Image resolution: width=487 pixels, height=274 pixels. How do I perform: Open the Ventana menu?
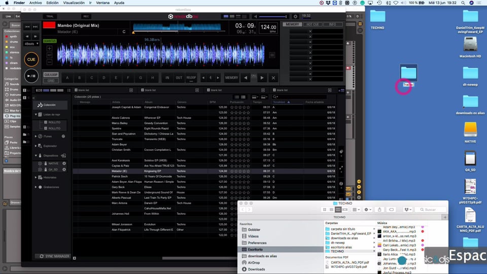(x=102, y=3)
